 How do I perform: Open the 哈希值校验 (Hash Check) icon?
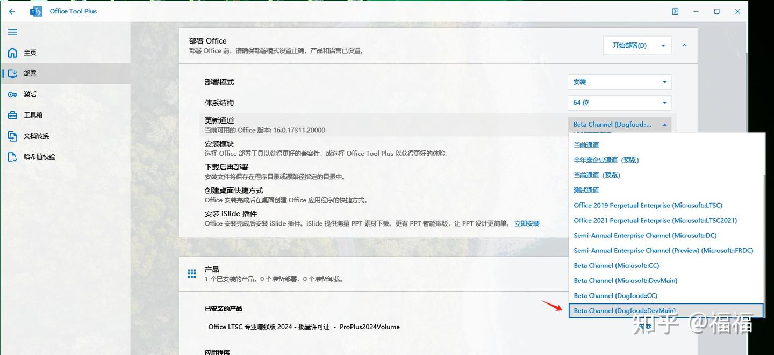coord(12,156)
